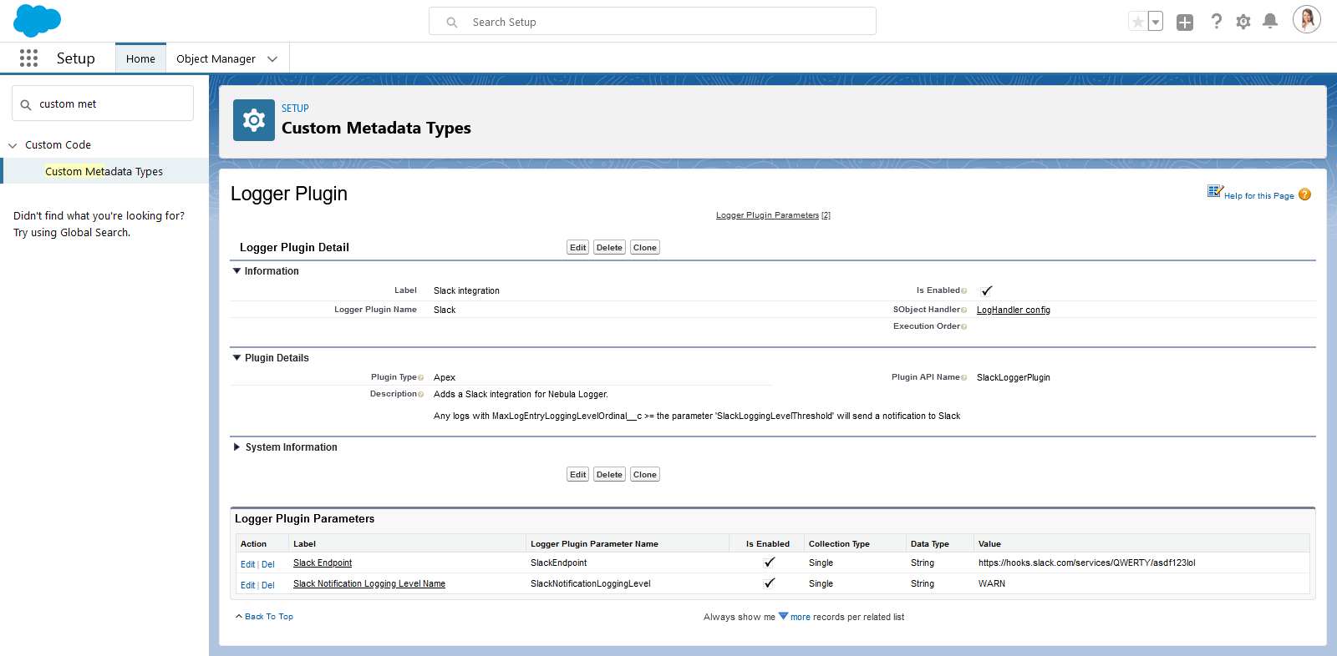The width and height of the screenshot is (1337, 656).
Task: Edit the Slack Notification Logging Level row
Action: pyautogui.click(x=247, y=586)
